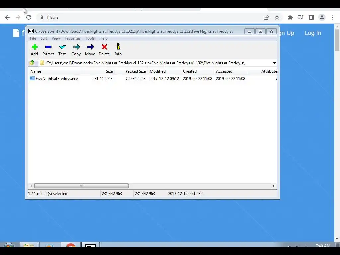Open the Chrome three-dot menu
The width and height of the screenshot is (340, 255).
point(333,17)
